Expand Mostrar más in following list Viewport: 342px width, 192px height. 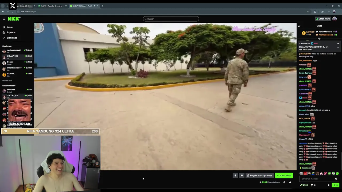coord(7,80)
